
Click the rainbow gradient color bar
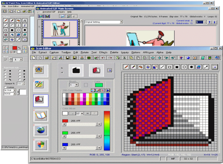tap(107, 131)
